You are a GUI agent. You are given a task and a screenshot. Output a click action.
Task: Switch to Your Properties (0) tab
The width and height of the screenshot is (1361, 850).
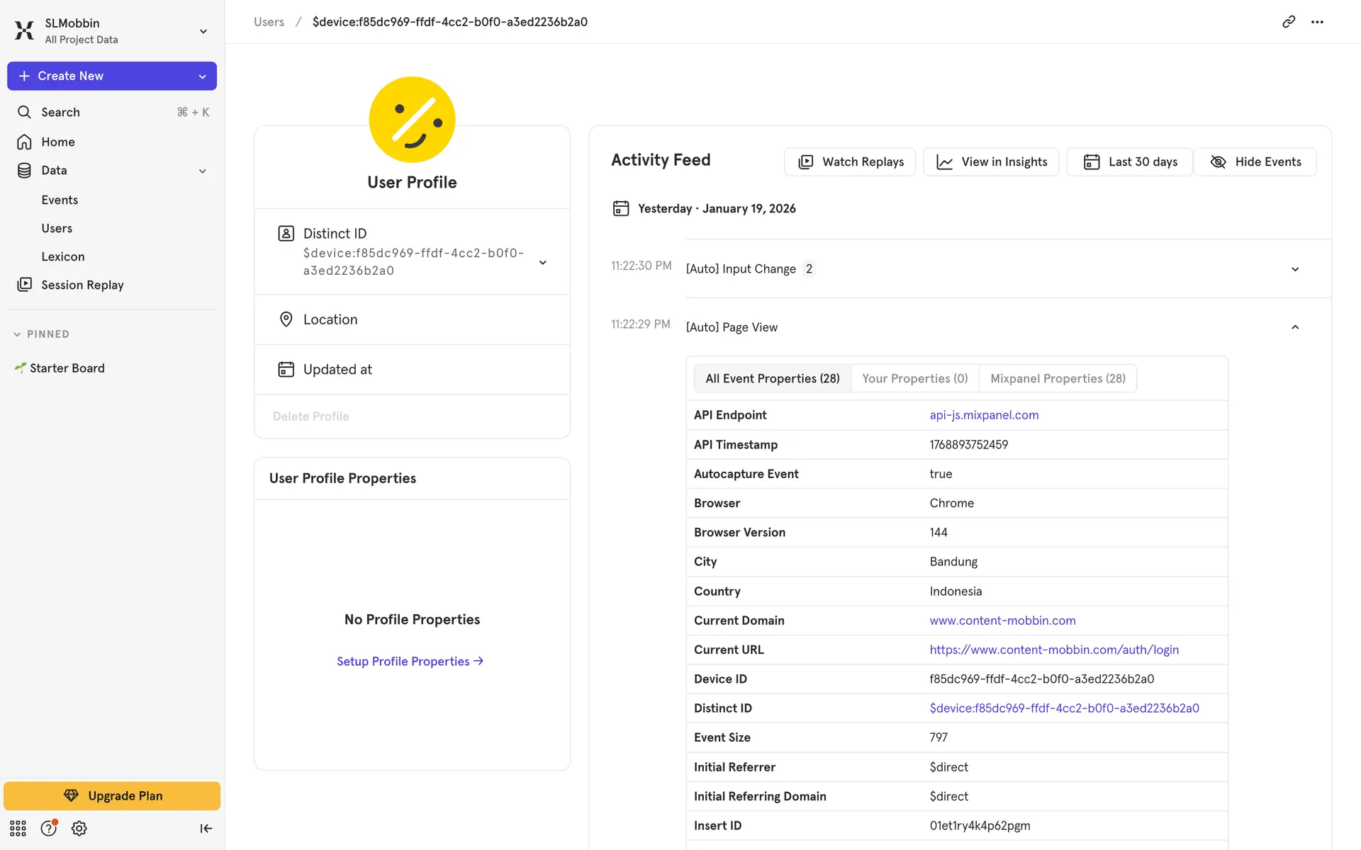click(914, 378)
